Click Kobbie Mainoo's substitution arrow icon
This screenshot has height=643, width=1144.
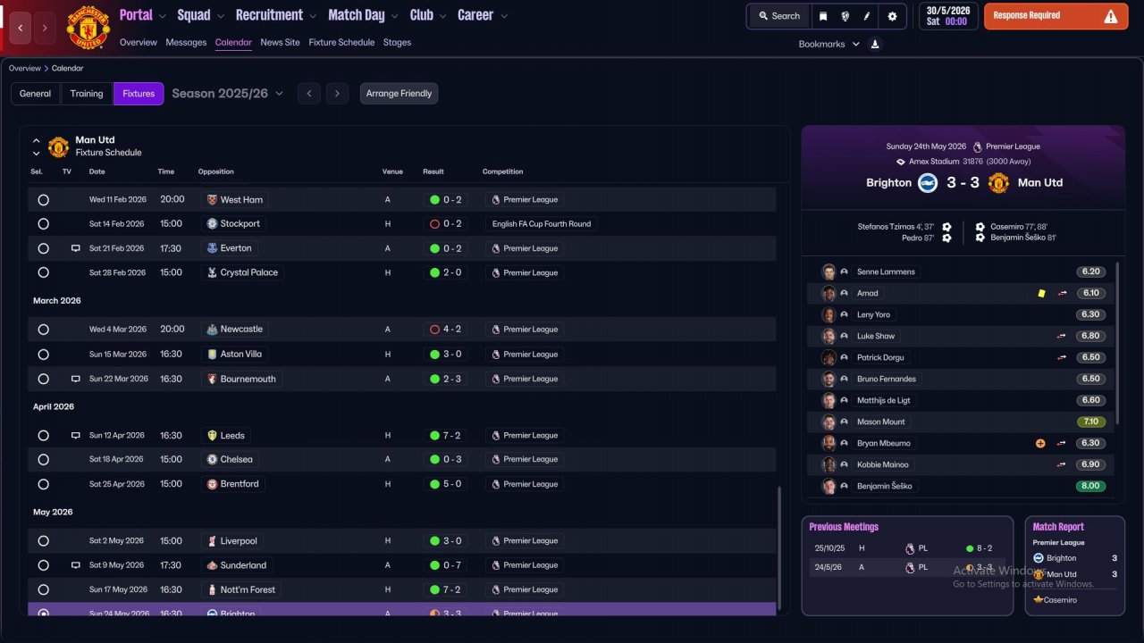(x=1062, y=464)
